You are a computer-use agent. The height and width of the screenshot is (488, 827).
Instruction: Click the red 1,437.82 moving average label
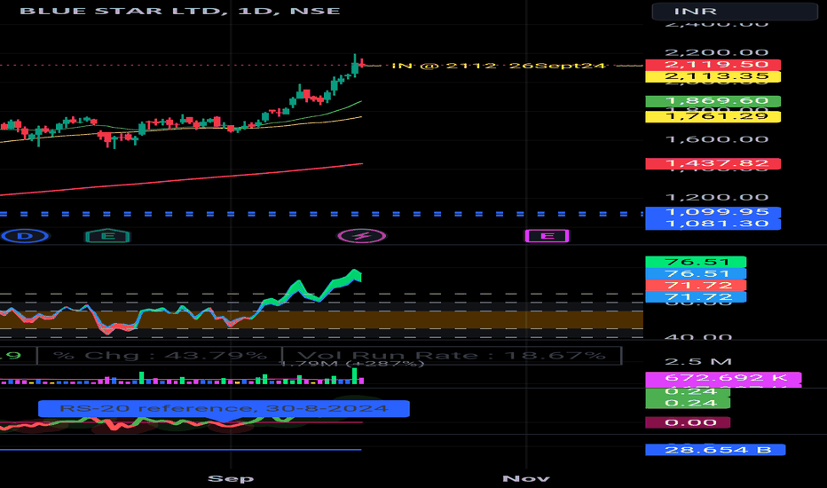pos(713,163)
